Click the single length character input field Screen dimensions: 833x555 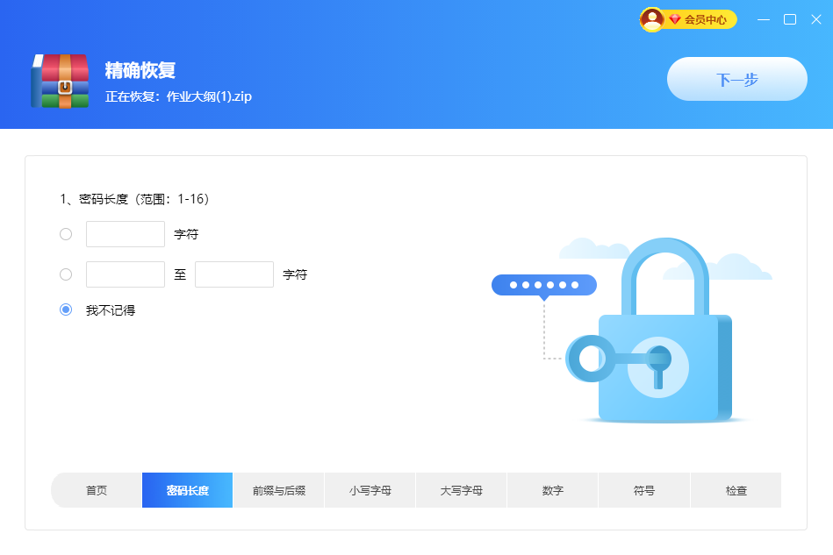(125, 233)
